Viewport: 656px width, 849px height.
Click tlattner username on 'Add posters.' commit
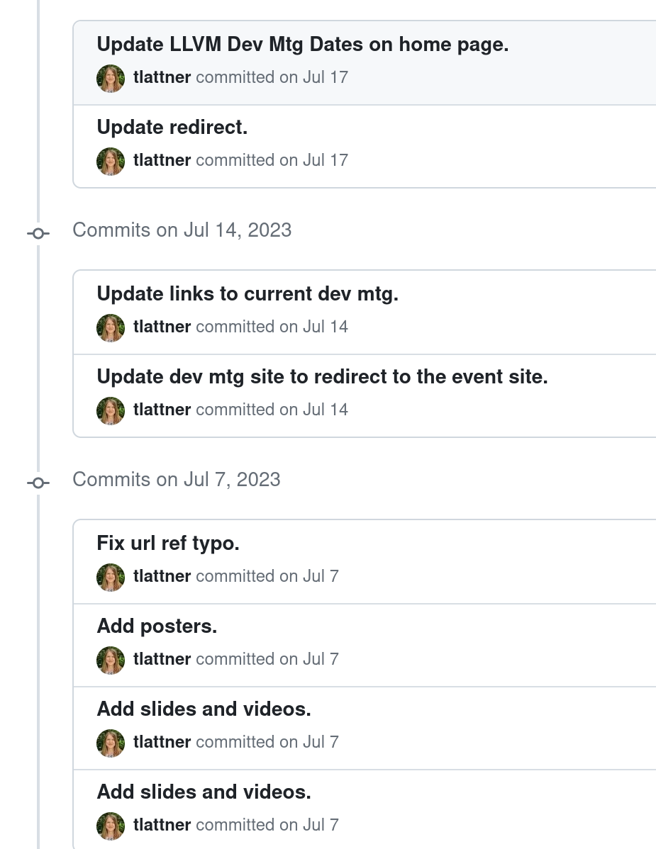click(x=162, y=659)
